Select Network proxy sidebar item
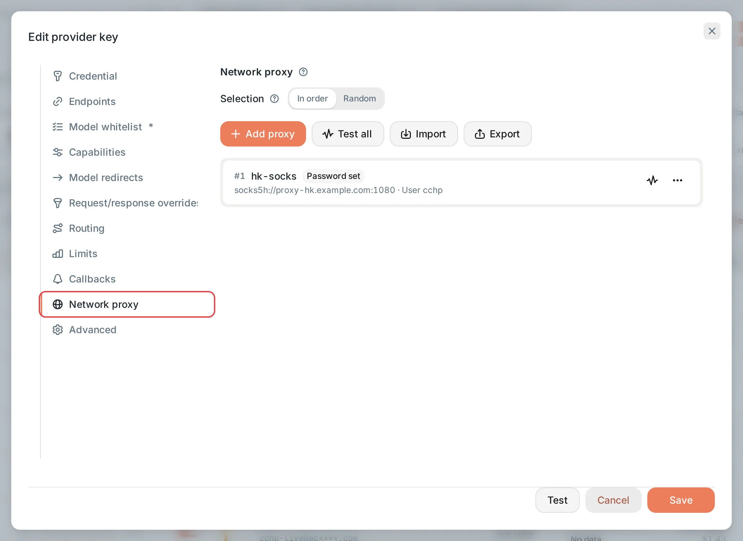The width and height of the screenshot is (743, 541). (127, 304)
